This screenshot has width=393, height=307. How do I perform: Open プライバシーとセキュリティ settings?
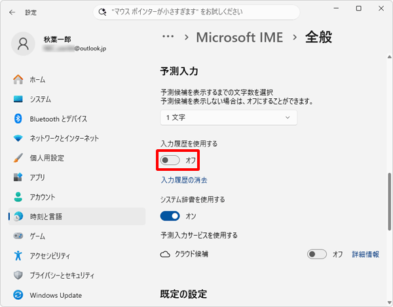pyautogui.click(x=77, y=275)
